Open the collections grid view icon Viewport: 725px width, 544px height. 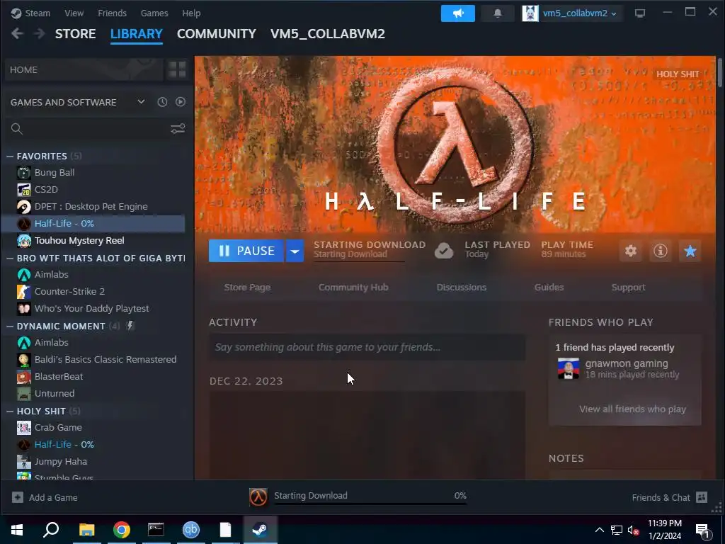point(177,70)
